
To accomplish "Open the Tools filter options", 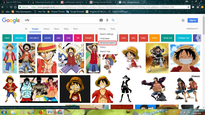I will pos(112,29).
